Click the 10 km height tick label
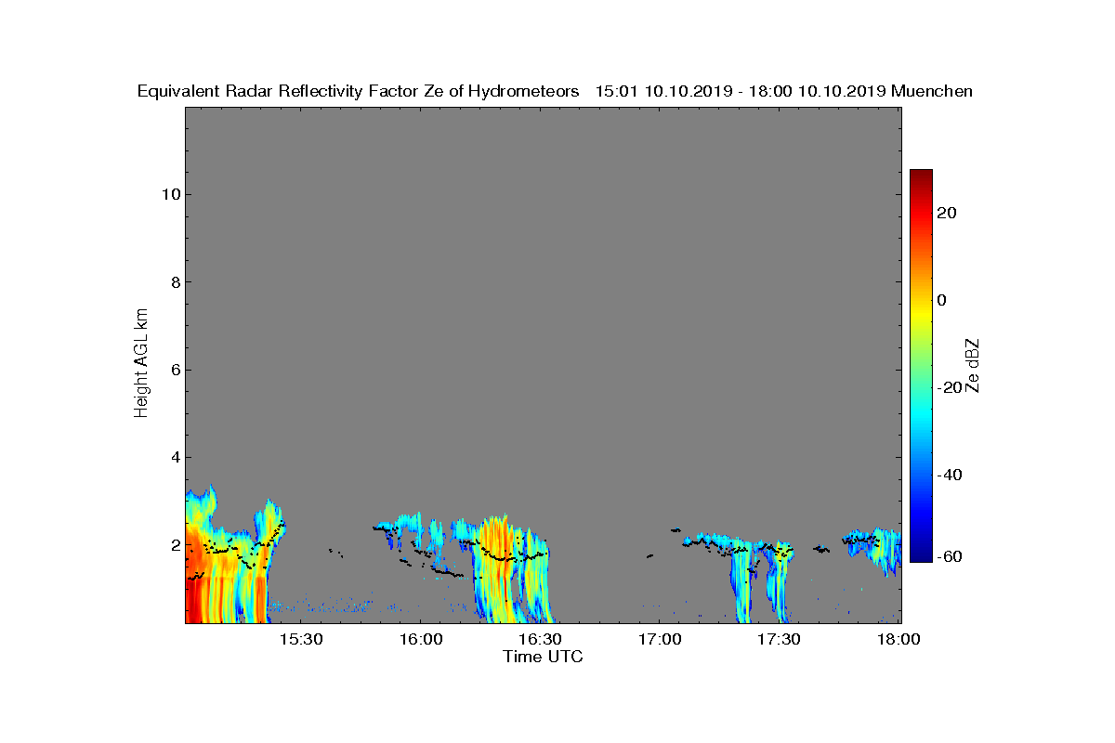This screenshot has width=1115, height=743. (x=170, y=194)
